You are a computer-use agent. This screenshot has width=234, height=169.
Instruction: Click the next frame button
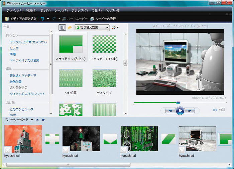pos(190,111)
